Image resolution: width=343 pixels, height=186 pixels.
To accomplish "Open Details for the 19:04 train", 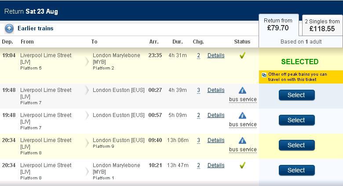I will pos(216,55).
